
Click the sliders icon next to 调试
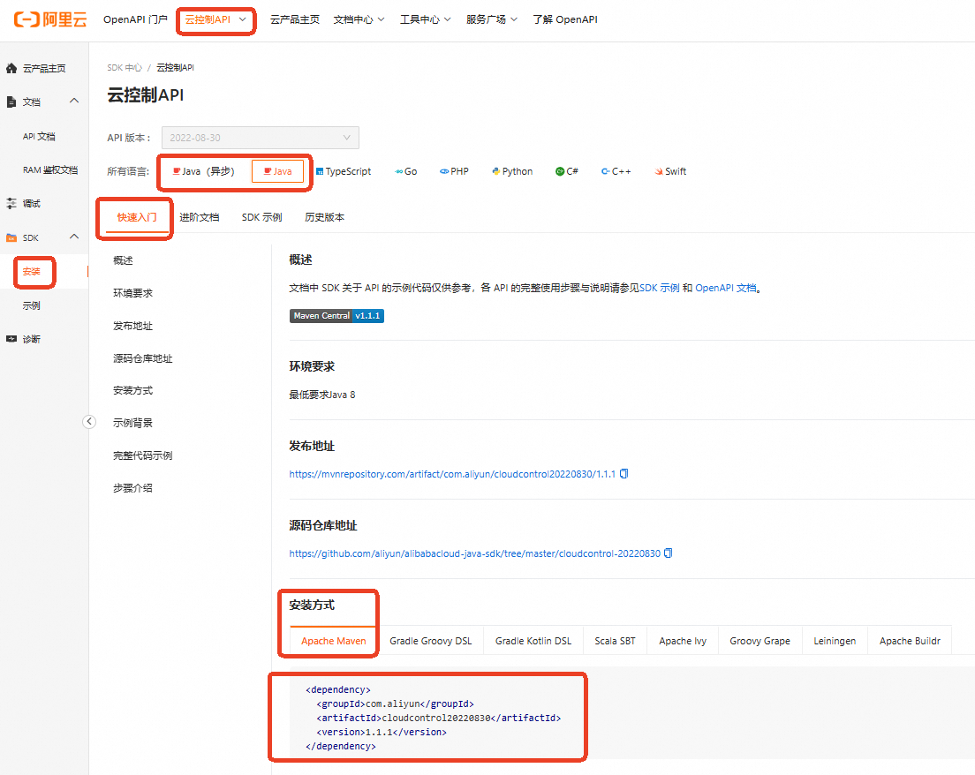(11, 203)
